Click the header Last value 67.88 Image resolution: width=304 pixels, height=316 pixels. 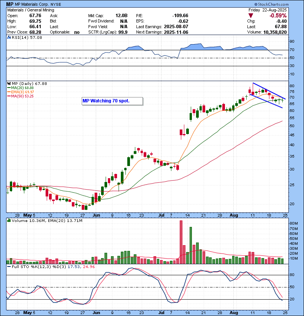coord(281,27)
